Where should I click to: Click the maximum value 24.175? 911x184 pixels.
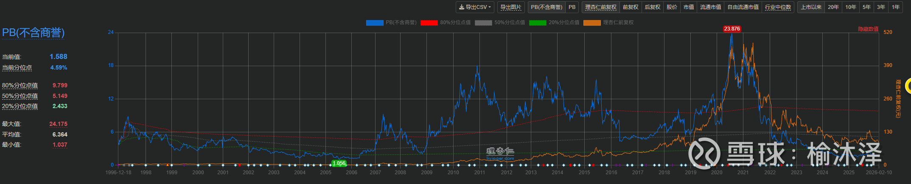coord(58,124)
